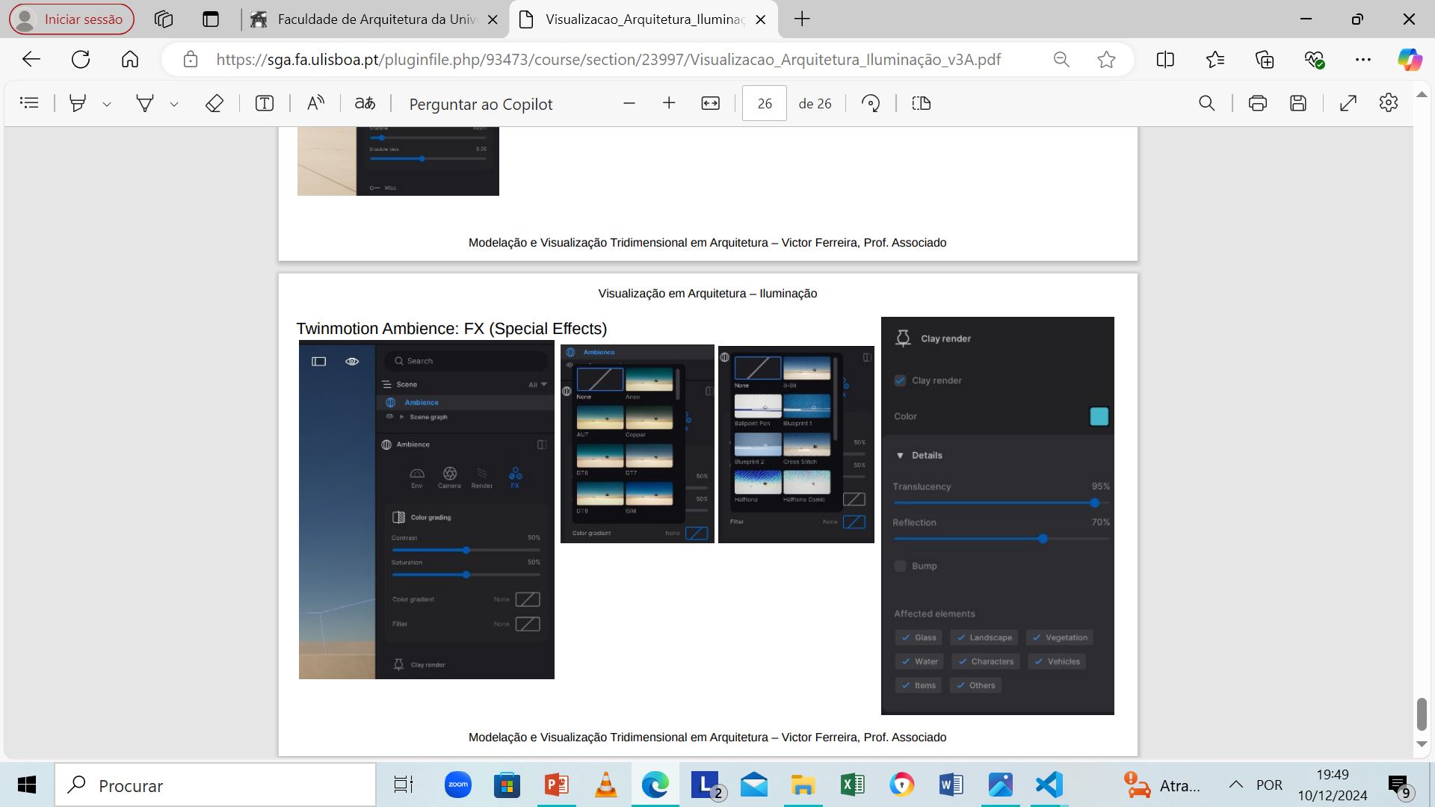Viewport: 1435px width, 807px height.
Task: Switch the page view layout
Action: pyautogui.click(x=922, y=103)
